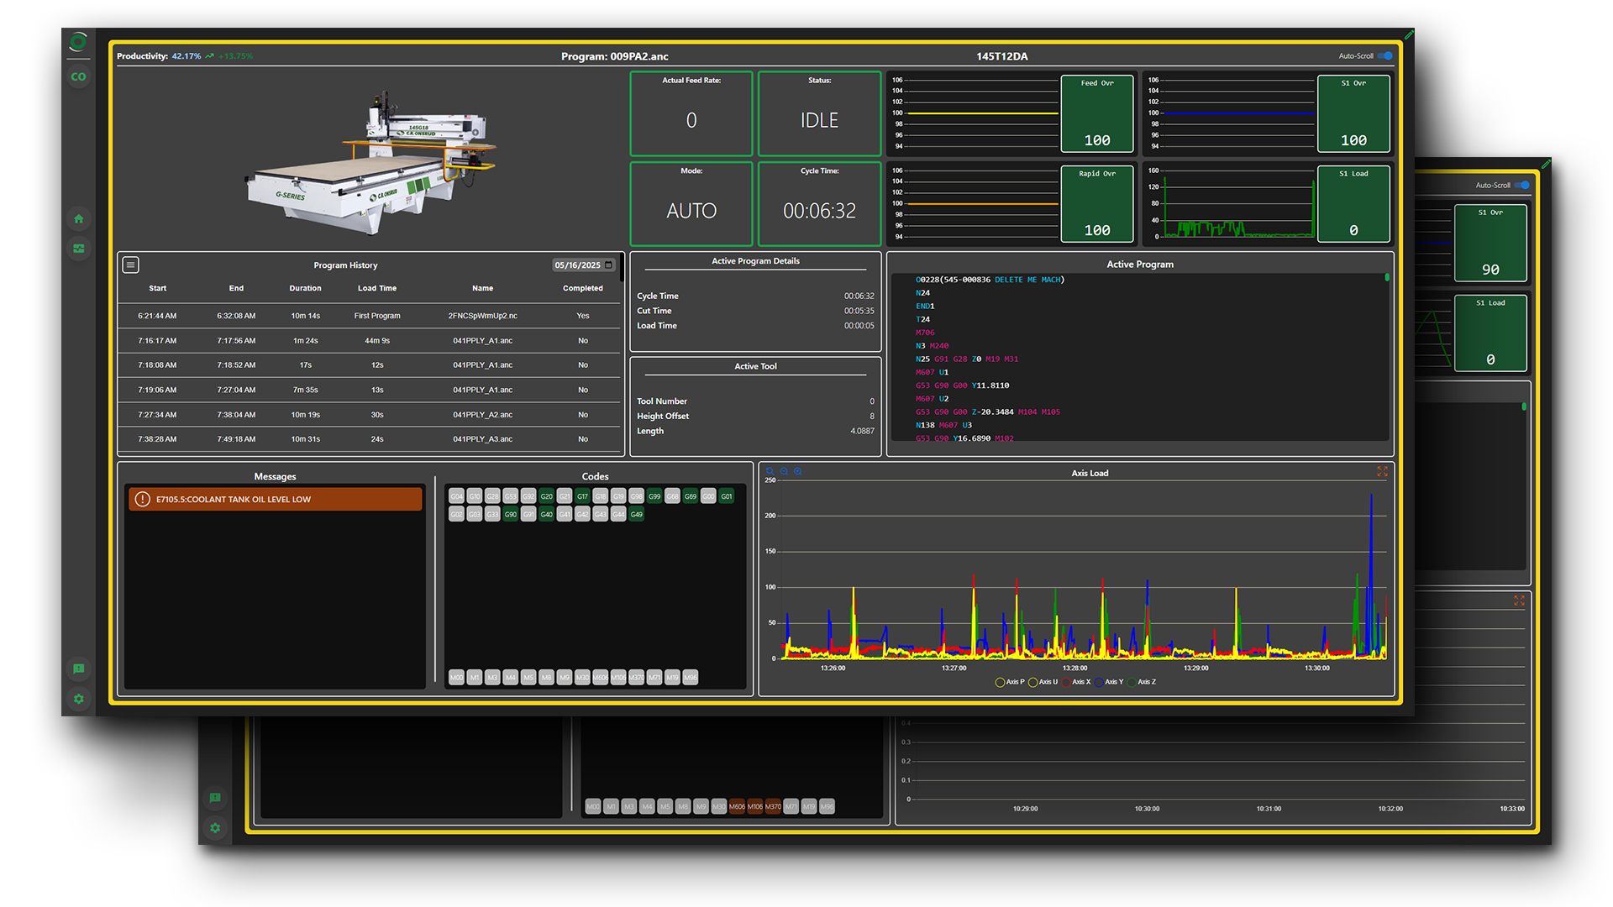Reset zoom on the Axis Load chart
1613x907 pixels.
pos(770,471)
